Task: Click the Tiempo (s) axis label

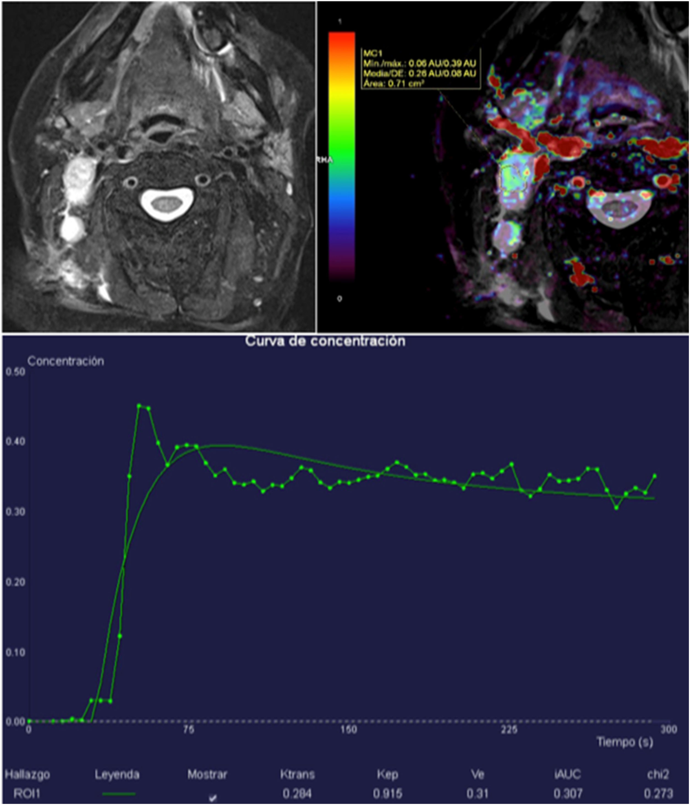Action: click(x=625, y=742)
